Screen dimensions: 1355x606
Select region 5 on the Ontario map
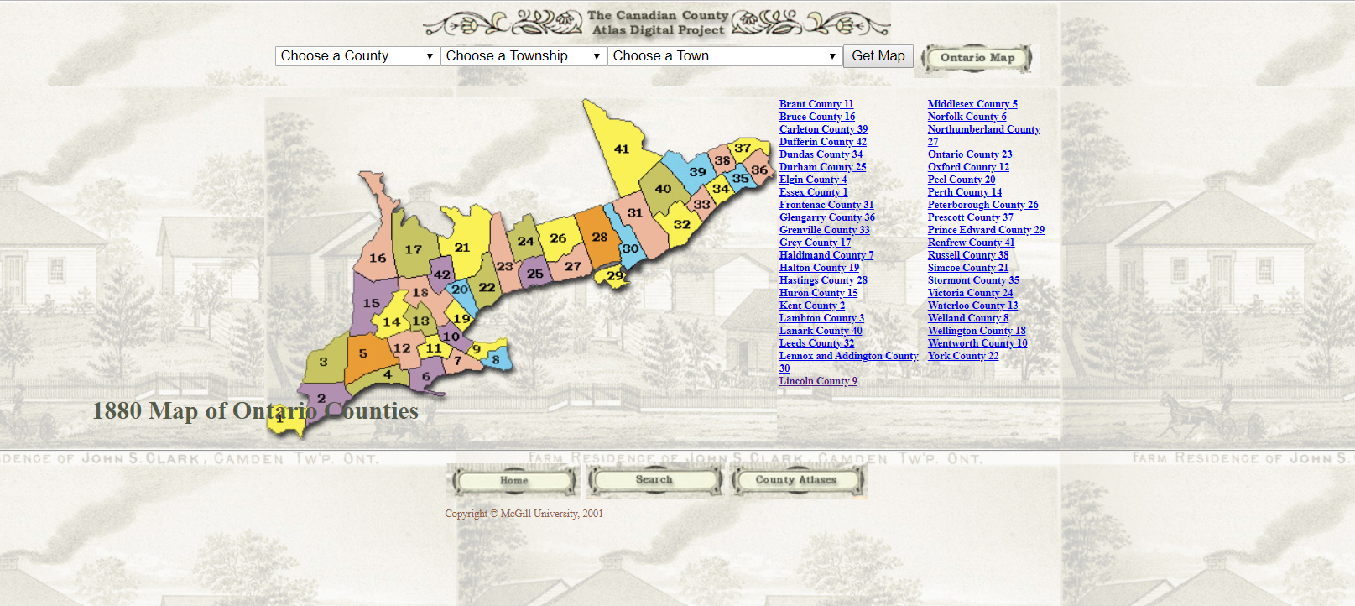(x=363, y=353)
